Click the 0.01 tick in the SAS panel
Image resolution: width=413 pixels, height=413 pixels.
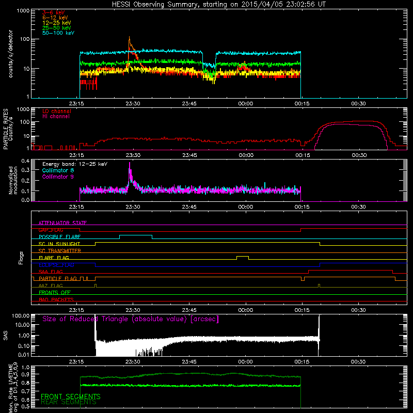point(24,355)
